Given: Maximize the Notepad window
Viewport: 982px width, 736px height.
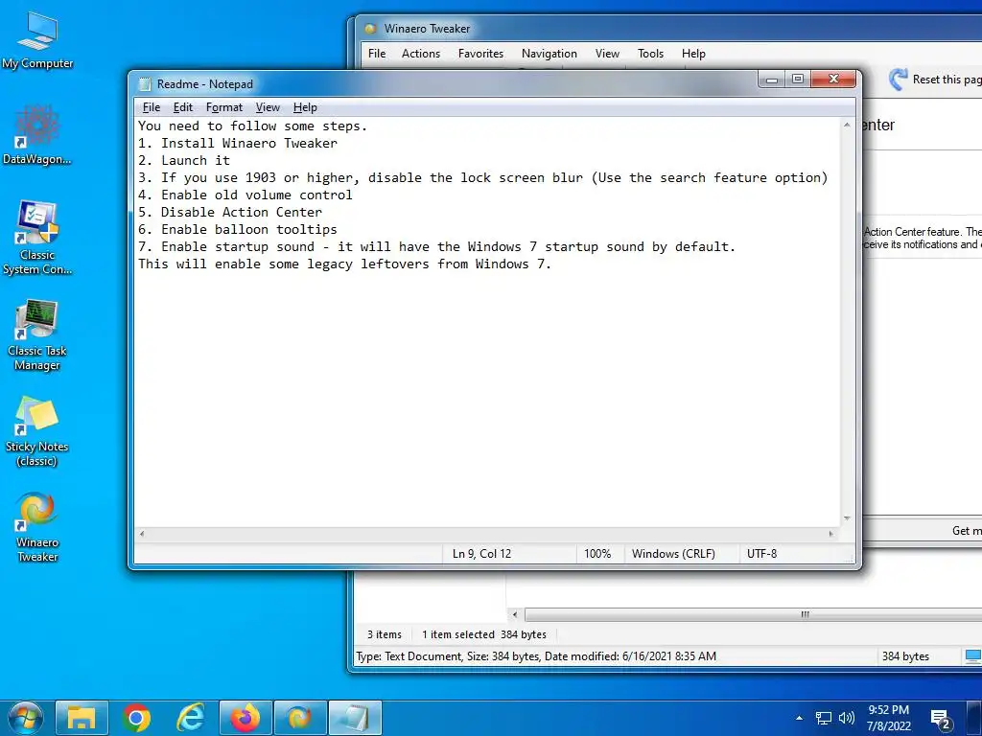Looking at the screenshot, I should 797,80.
